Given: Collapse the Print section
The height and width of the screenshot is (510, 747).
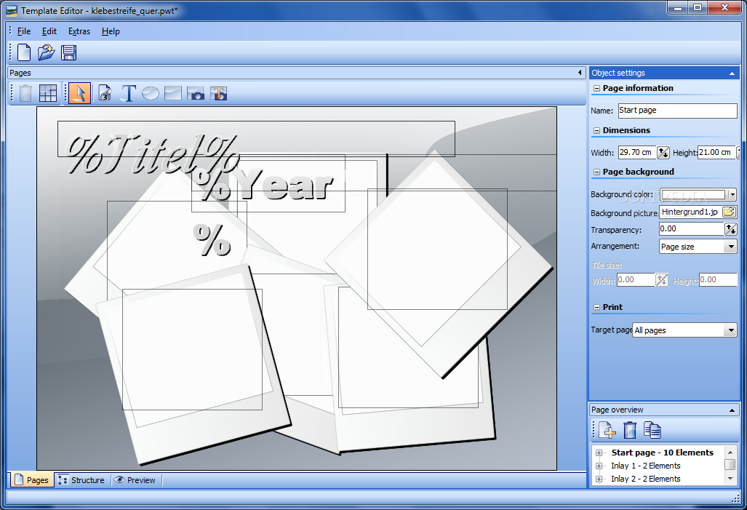Looking at the screenshot, I should [x=596, y=308].
